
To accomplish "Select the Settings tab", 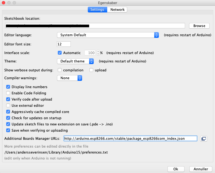I will tap(97, 10).
